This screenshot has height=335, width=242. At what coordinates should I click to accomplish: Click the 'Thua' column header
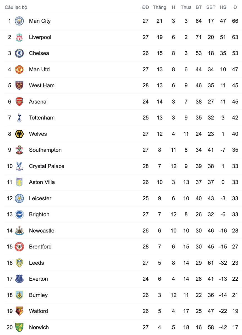tap(186, 7)
